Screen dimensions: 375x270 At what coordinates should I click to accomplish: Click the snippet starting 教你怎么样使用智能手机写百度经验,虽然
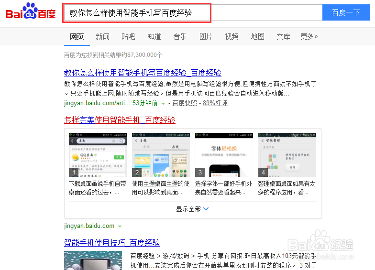tap(190, 88)
